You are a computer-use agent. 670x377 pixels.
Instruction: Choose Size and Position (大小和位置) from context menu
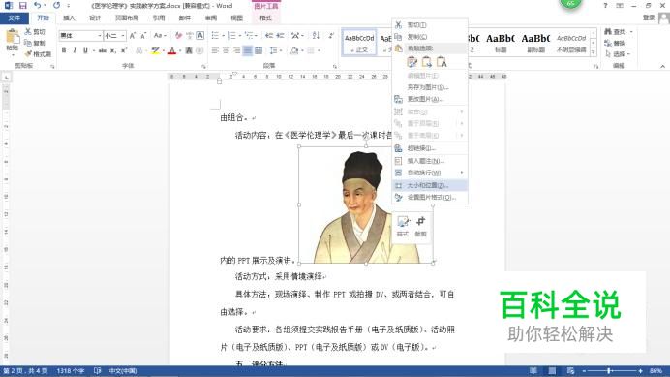[x=430, y=185]
